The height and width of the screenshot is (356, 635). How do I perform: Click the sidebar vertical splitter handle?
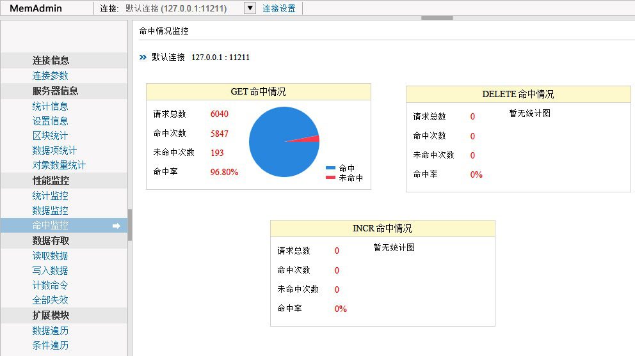(130, 225)
